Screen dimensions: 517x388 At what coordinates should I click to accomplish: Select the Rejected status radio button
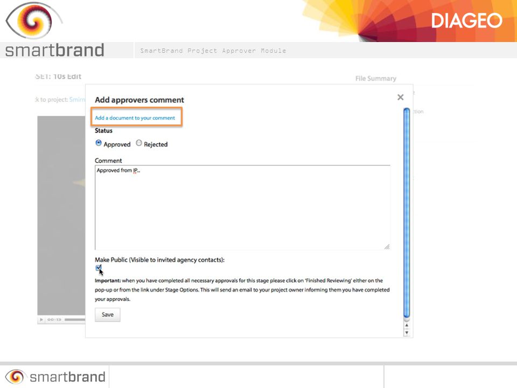click(x=139, y=143)
